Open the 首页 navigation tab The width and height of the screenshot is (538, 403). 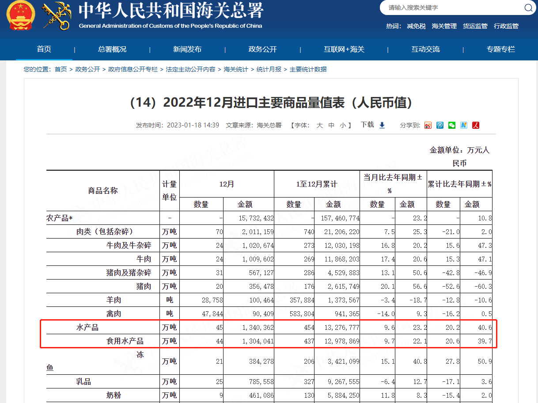tap(44, 49)
